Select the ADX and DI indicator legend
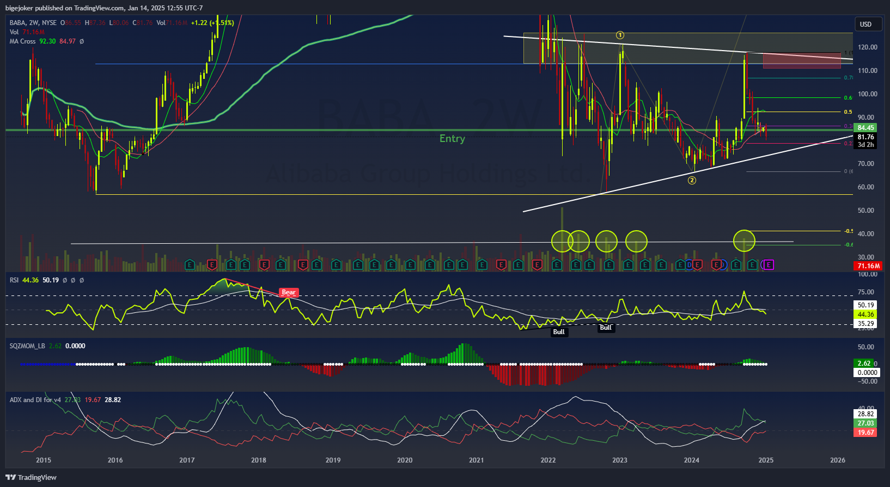This screenshot has height=487, width=890. click(x=35, y=400)
